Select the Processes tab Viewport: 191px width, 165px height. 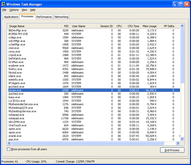tap(27, 16)
